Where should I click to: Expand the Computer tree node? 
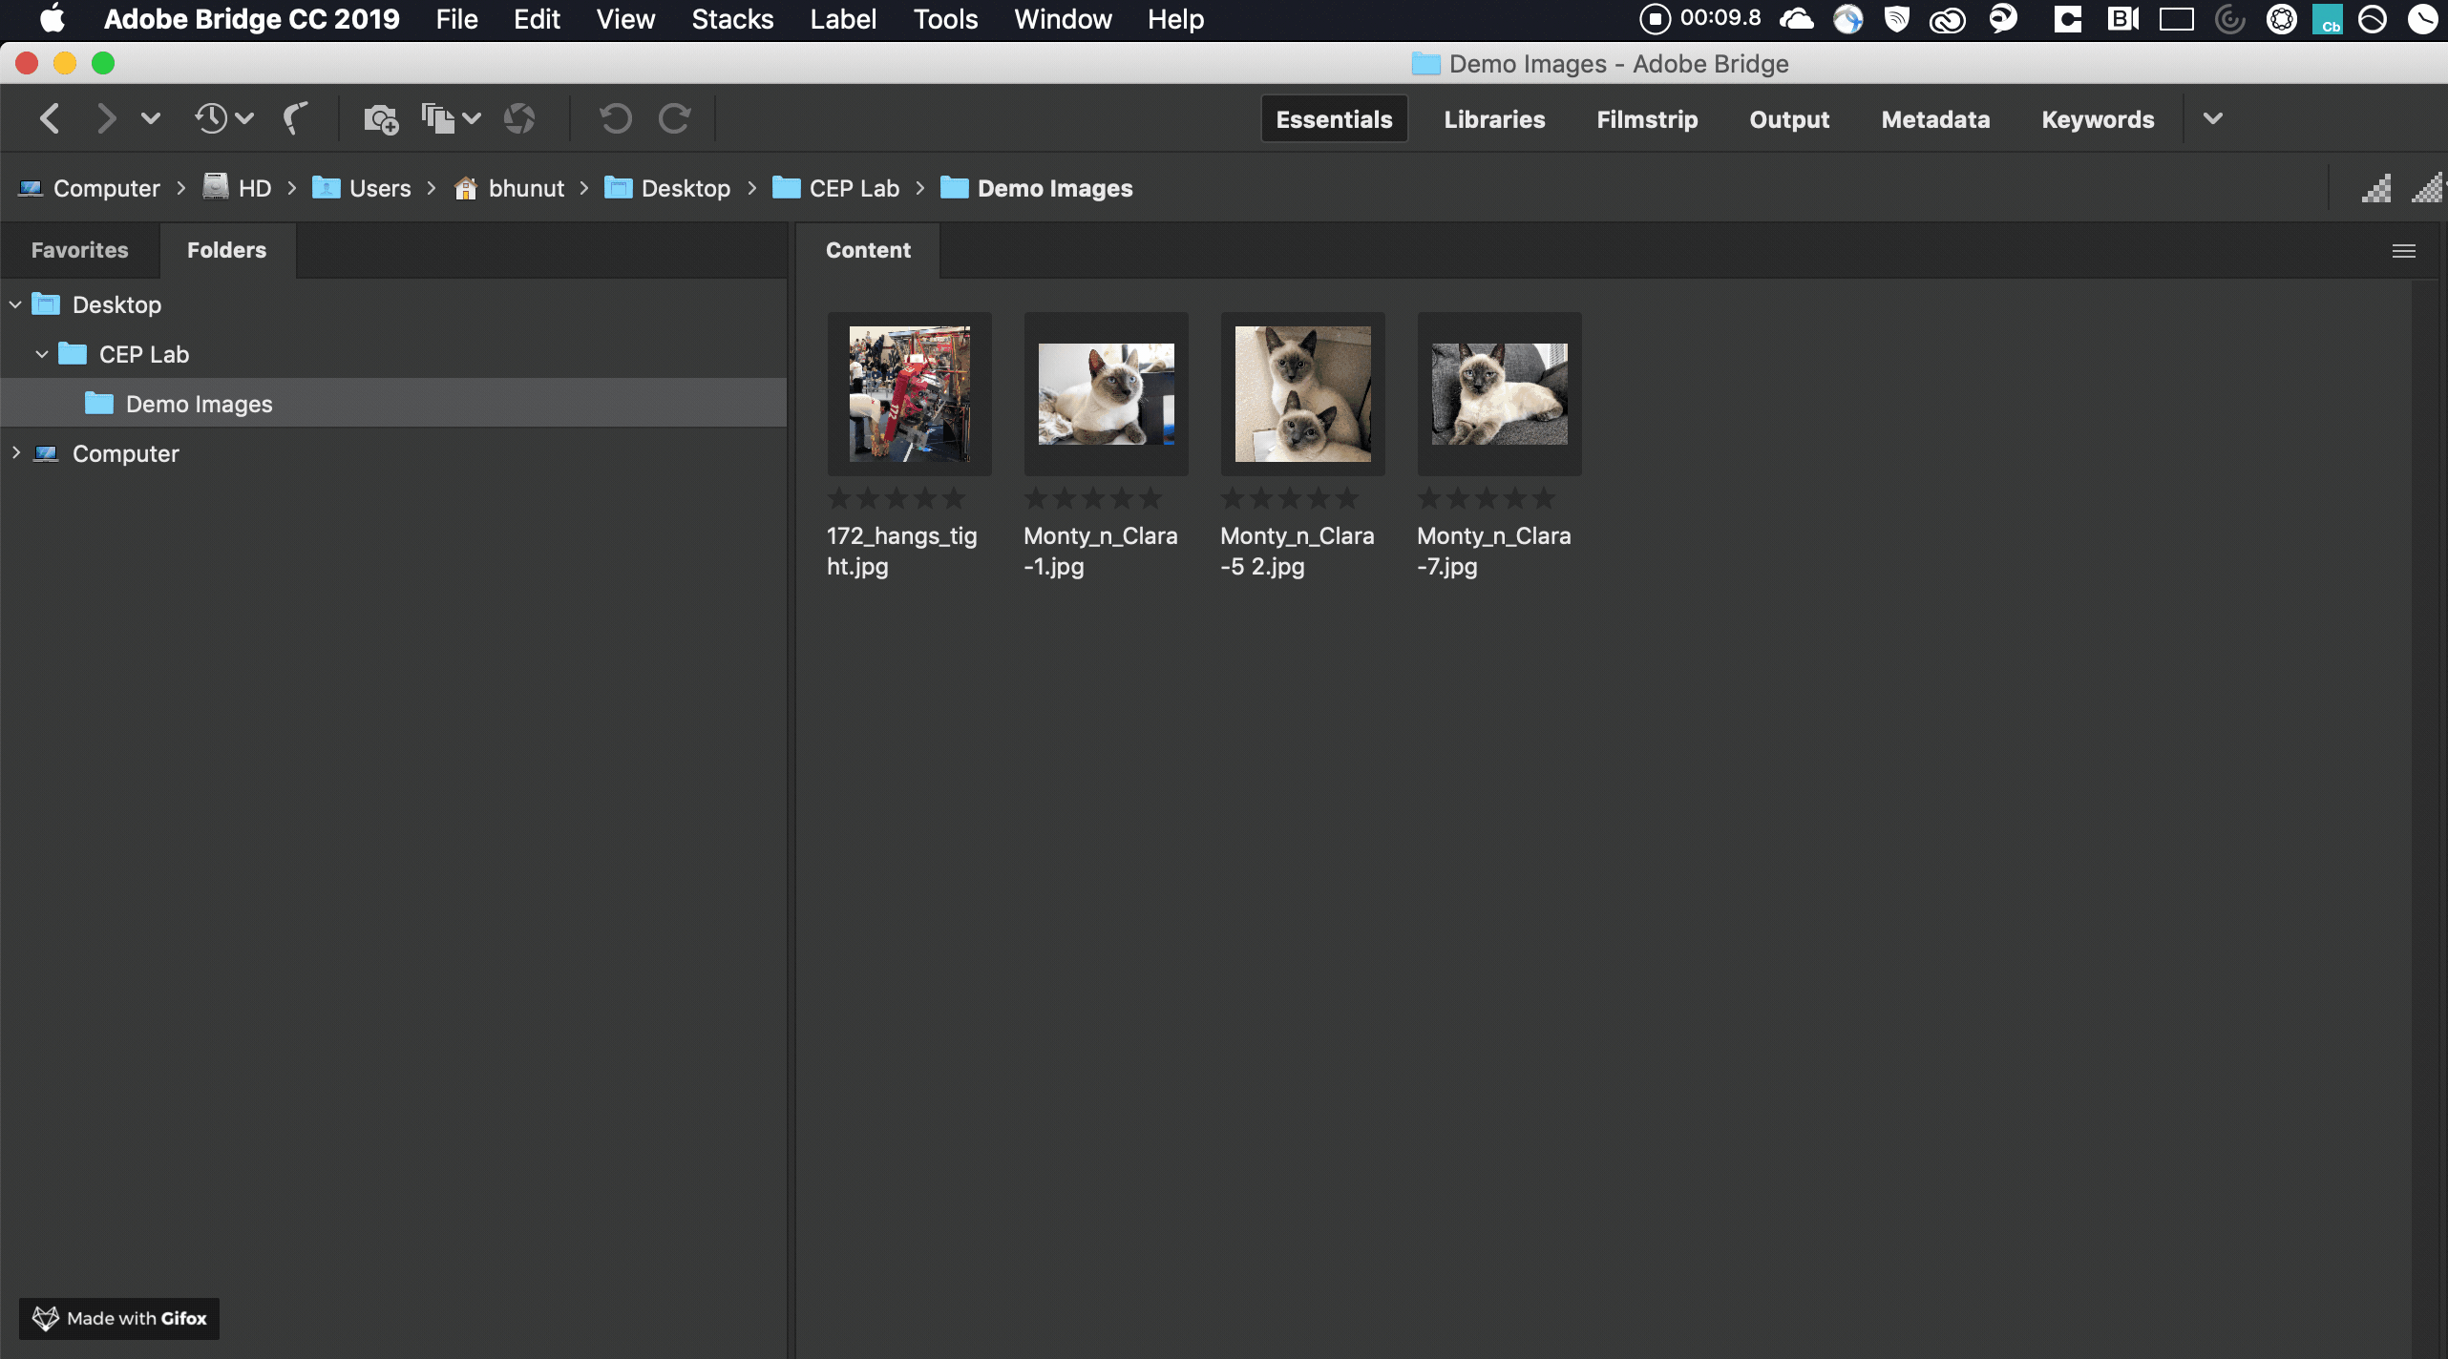coord(16,453)
